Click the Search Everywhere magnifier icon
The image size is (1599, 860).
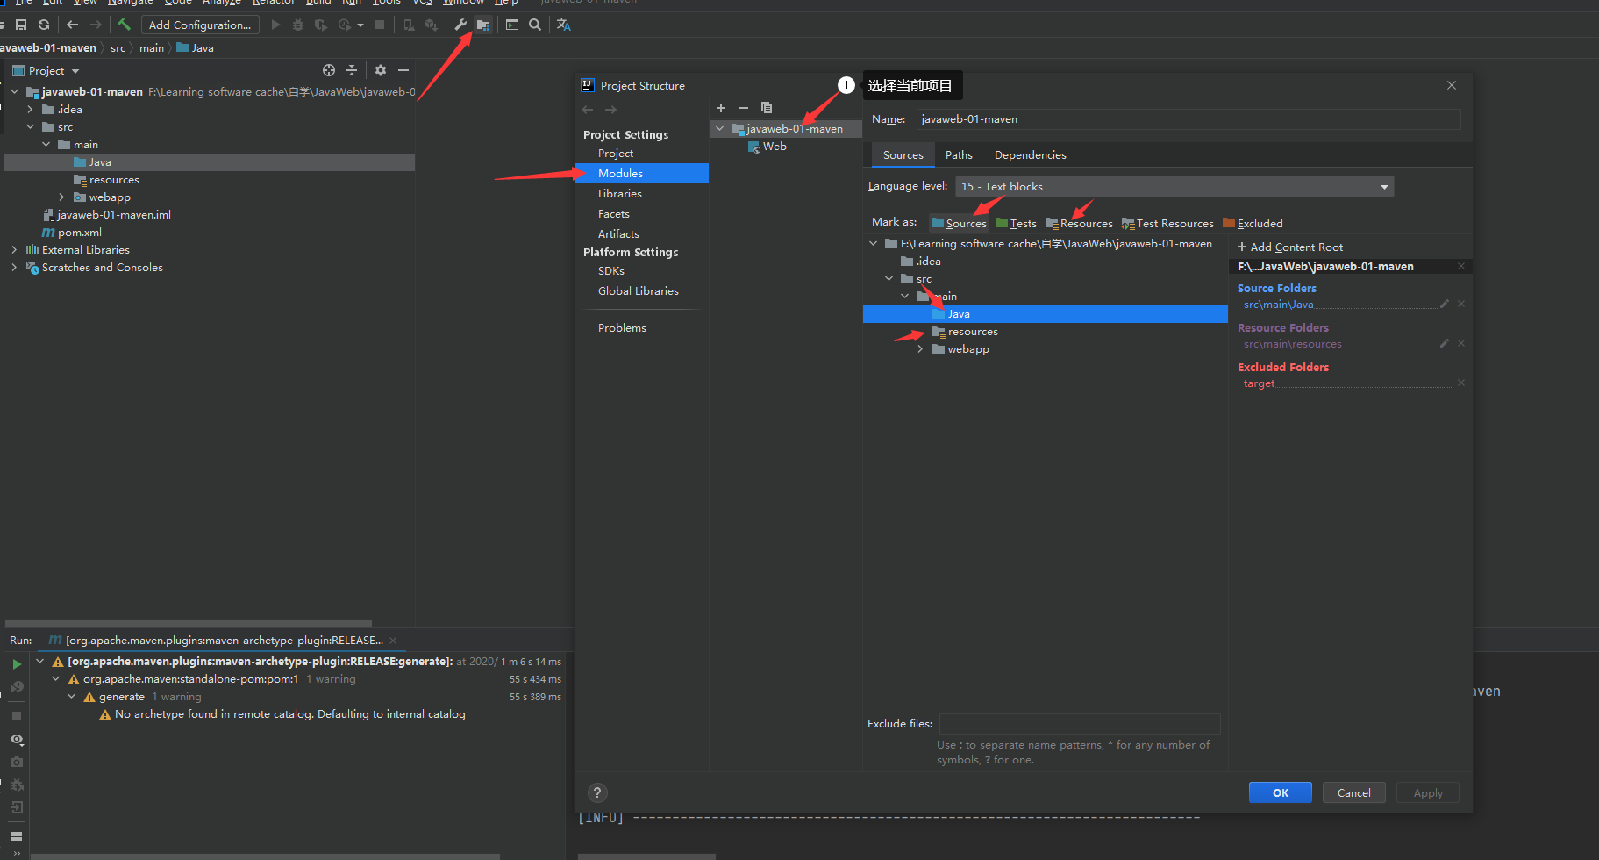click(535, 25)
